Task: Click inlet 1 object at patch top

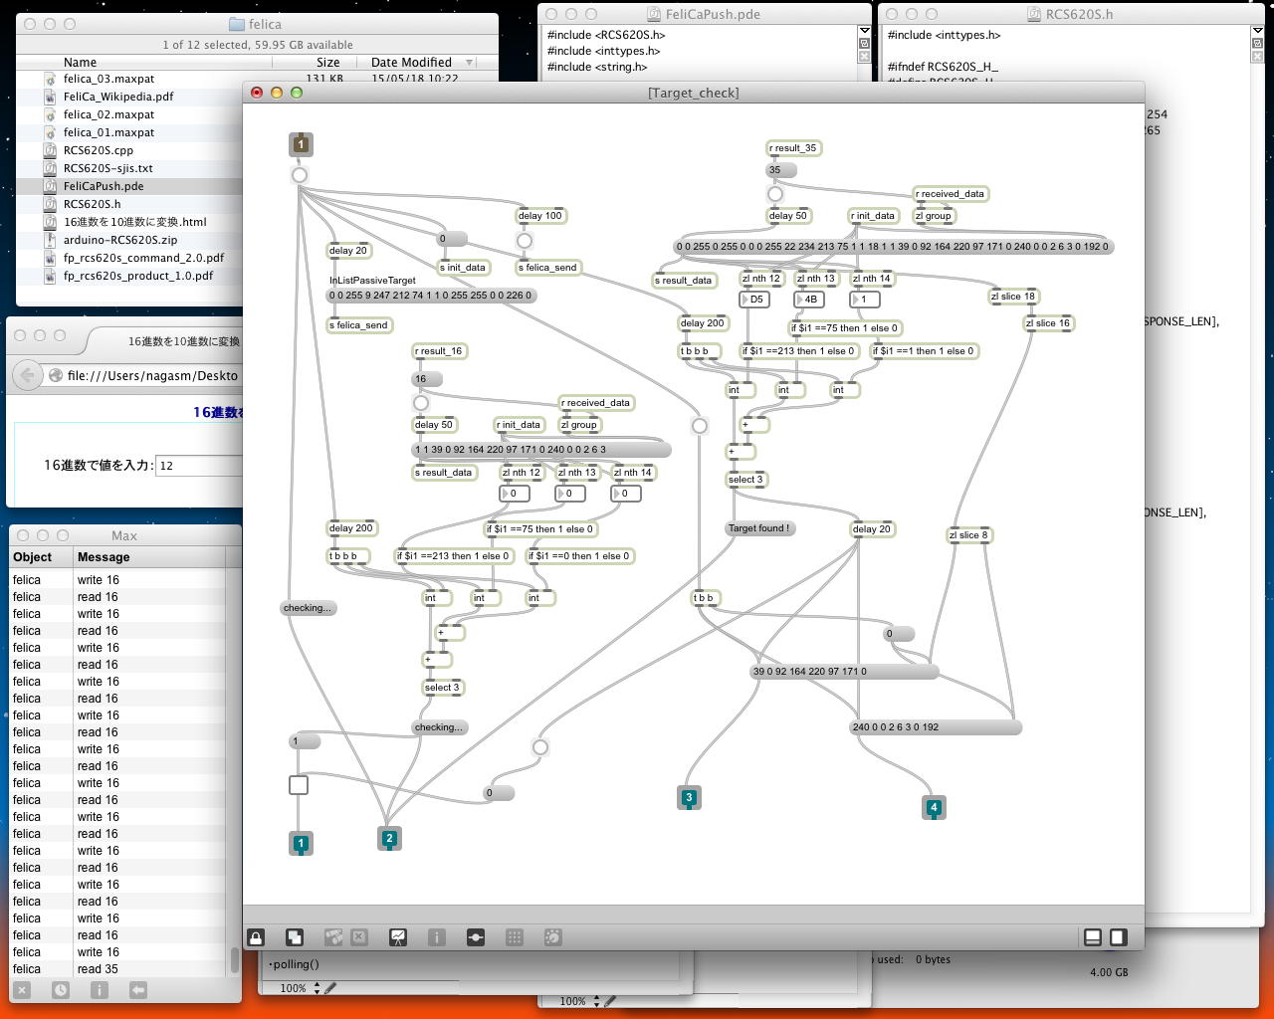Action: coord(301,144)
